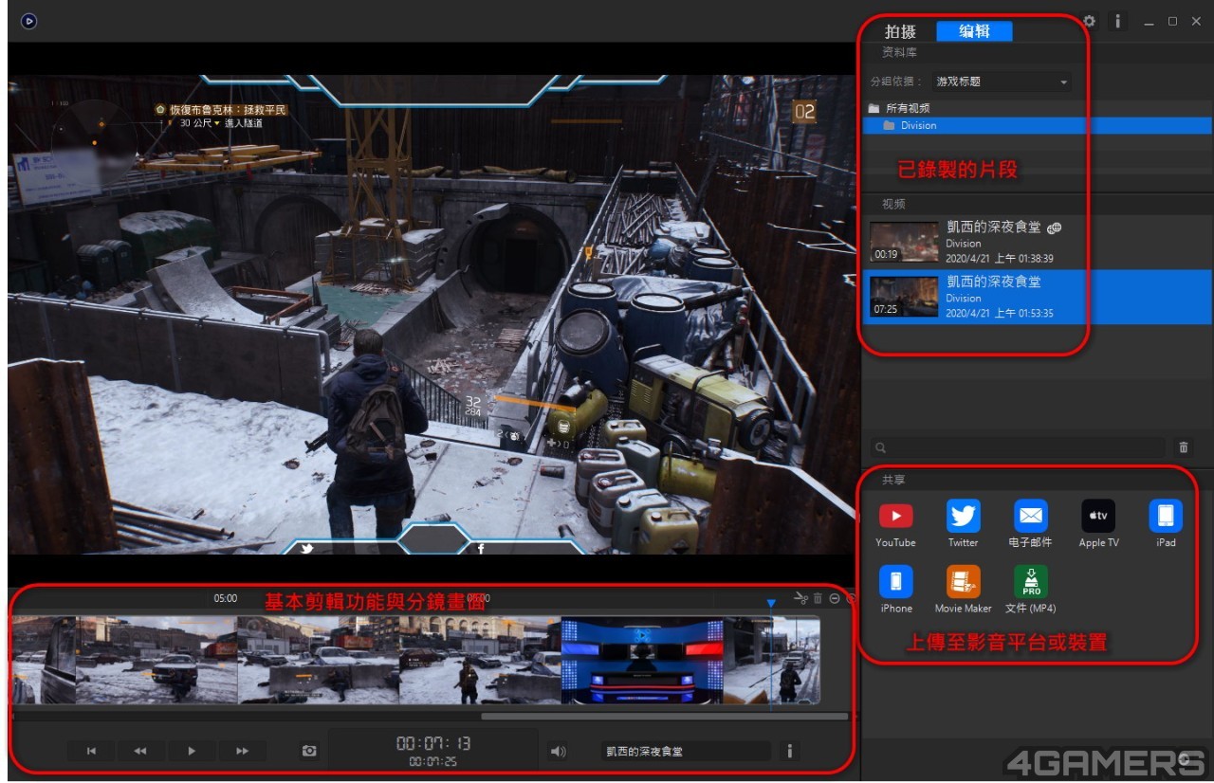Select the 07:25 video clip

click(1038, 297)
